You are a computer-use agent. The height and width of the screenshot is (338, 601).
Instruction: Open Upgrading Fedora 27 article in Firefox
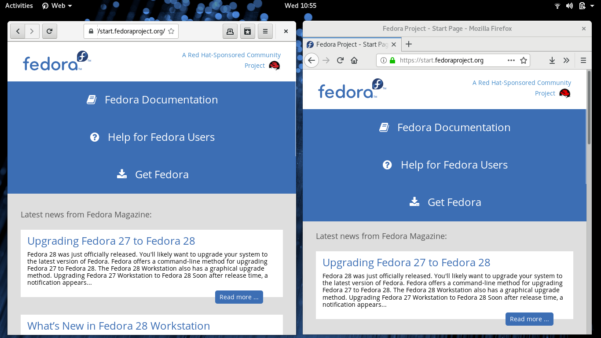(406, 262)
